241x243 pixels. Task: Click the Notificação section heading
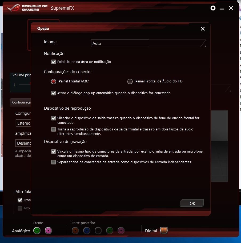54,53
